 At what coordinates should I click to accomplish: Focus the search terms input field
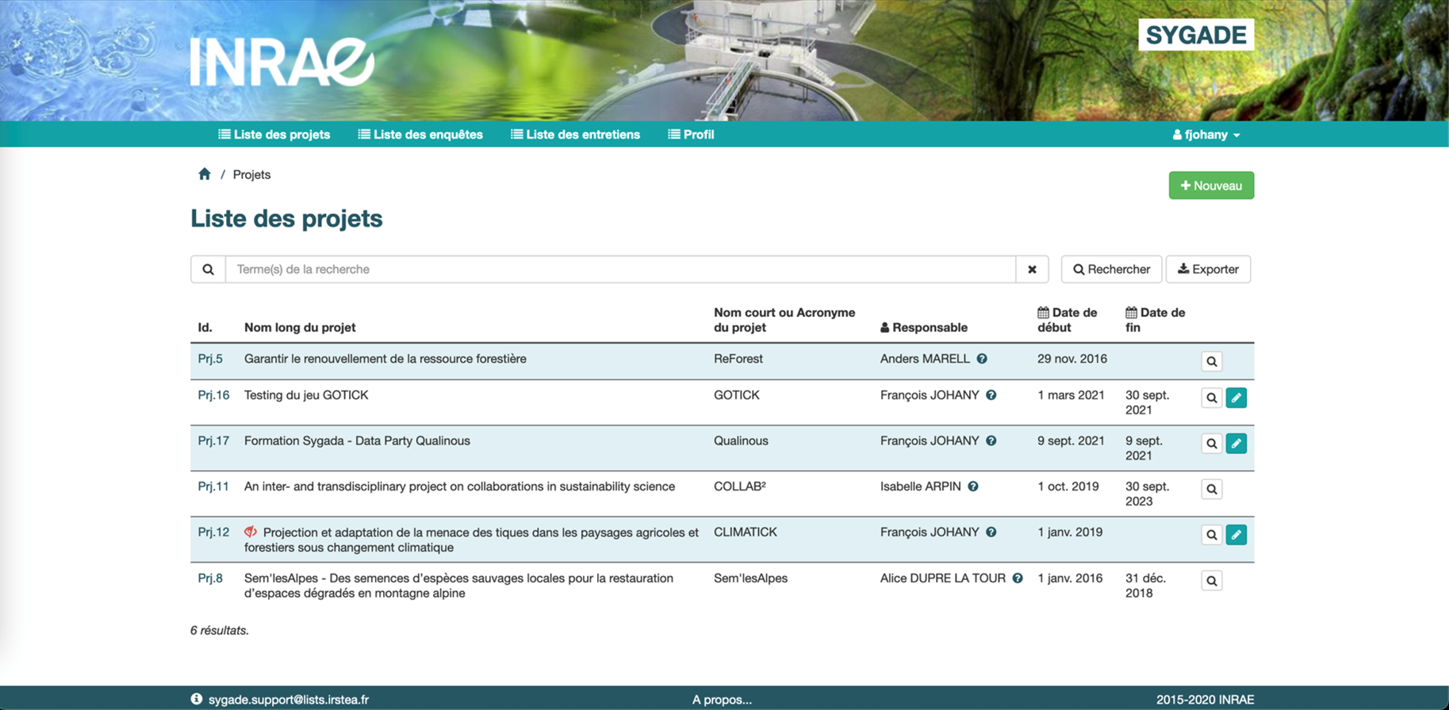point(620,269)
